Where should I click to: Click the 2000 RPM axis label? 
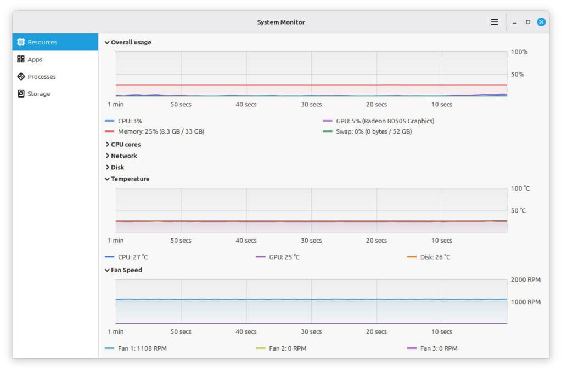pos(525,279)
